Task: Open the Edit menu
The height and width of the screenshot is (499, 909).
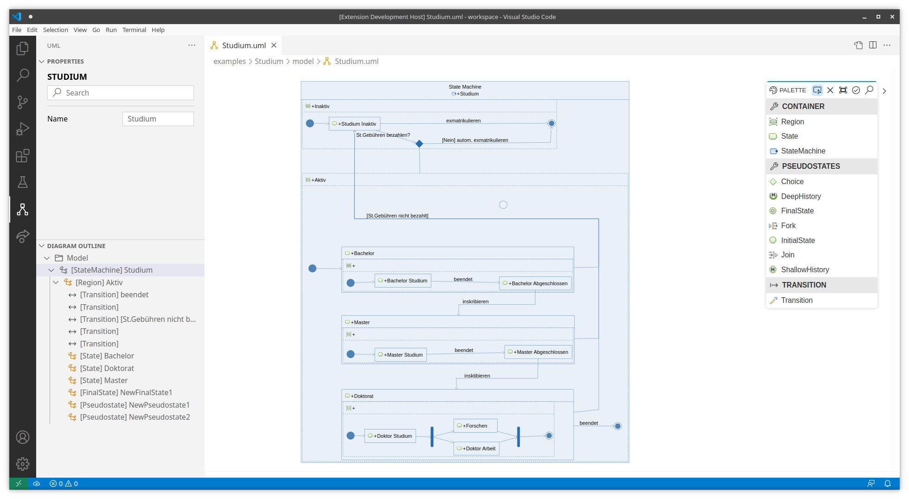Action: coord(32,30)
